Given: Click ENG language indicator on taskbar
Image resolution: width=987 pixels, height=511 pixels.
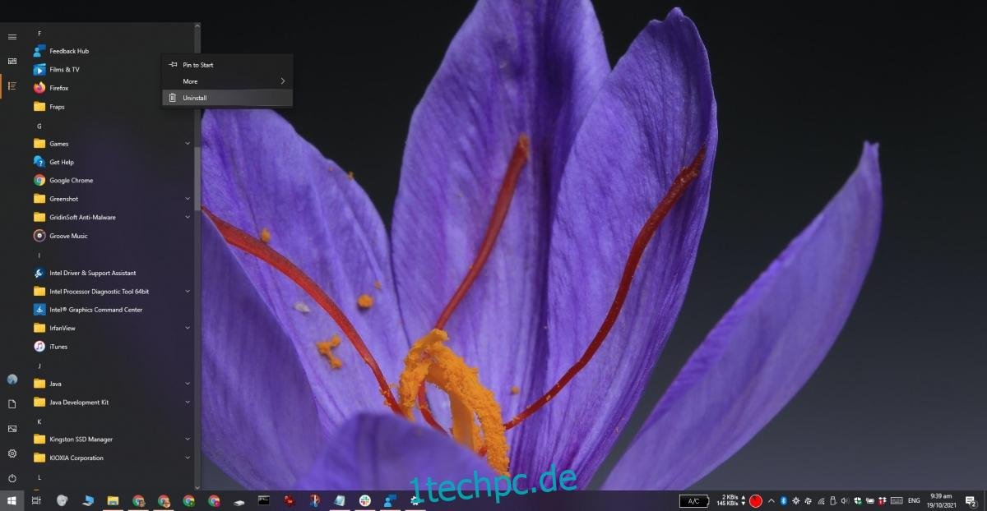Looking at the screenshot, I should pos(914,500).
